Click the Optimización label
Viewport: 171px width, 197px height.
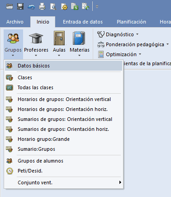click(121, 54)
